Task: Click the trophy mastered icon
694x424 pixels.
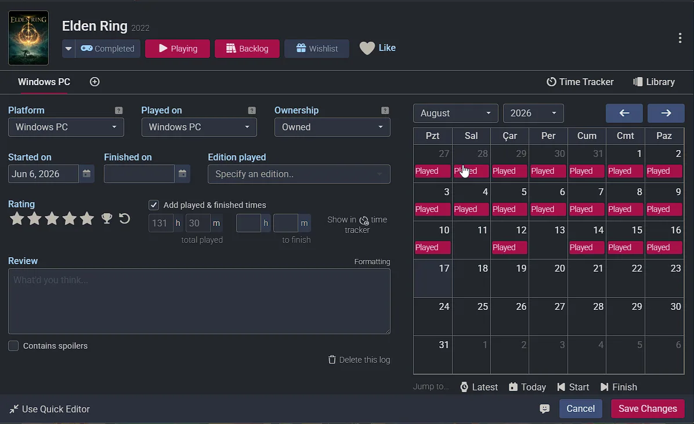Action: [x=107, y=218]
